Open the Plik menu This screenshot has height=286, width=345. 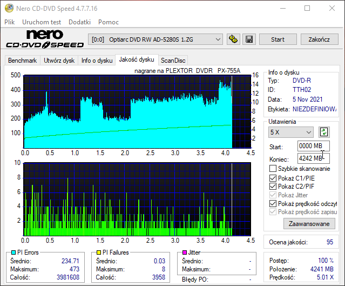coord(10,22)
